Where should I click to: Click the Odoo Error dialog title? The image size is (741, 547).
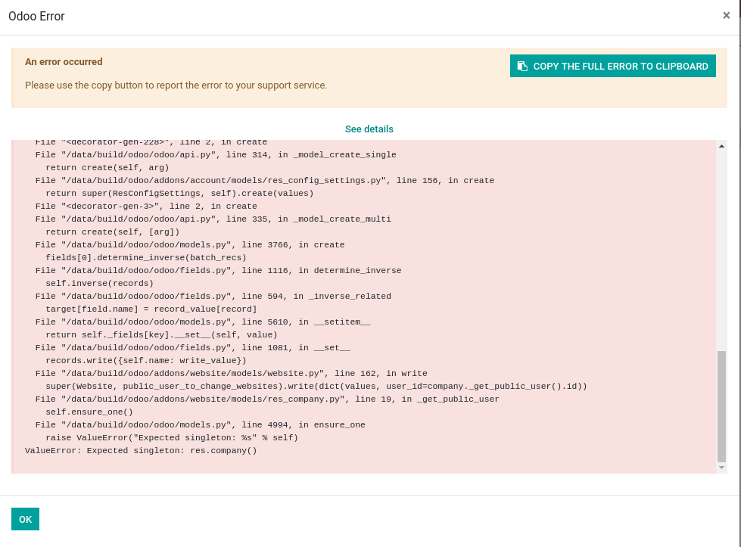point(36,16)
